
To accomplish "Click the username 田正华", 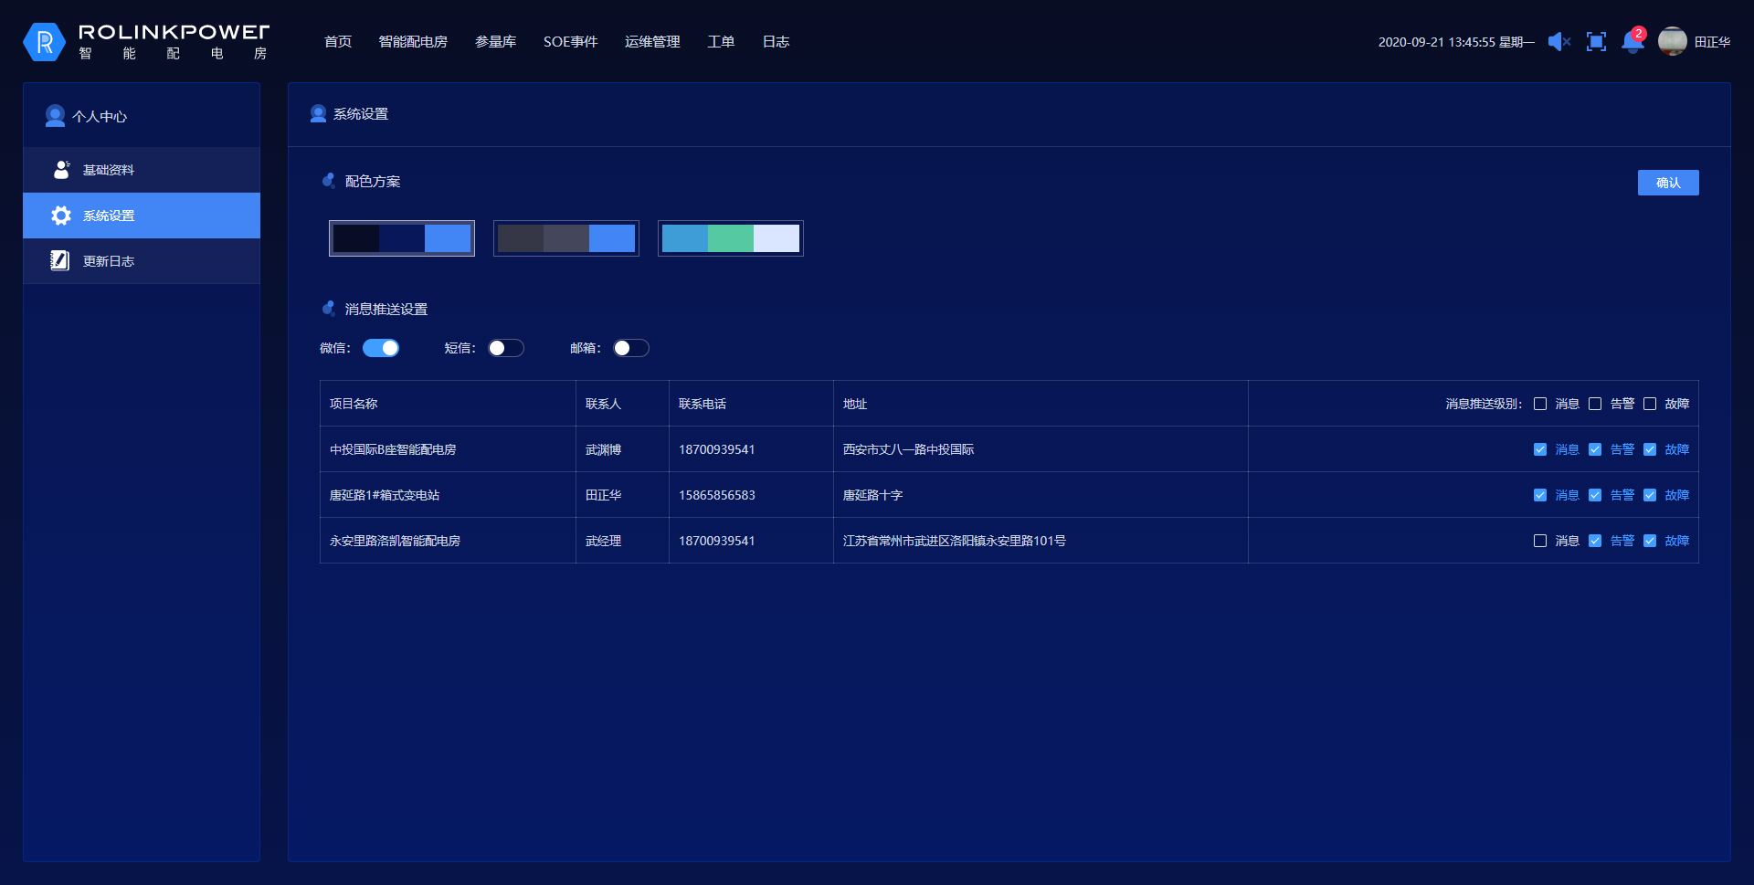I will coord(1712,42).
